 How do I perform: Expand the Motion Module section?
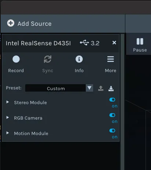pos(8,133)
